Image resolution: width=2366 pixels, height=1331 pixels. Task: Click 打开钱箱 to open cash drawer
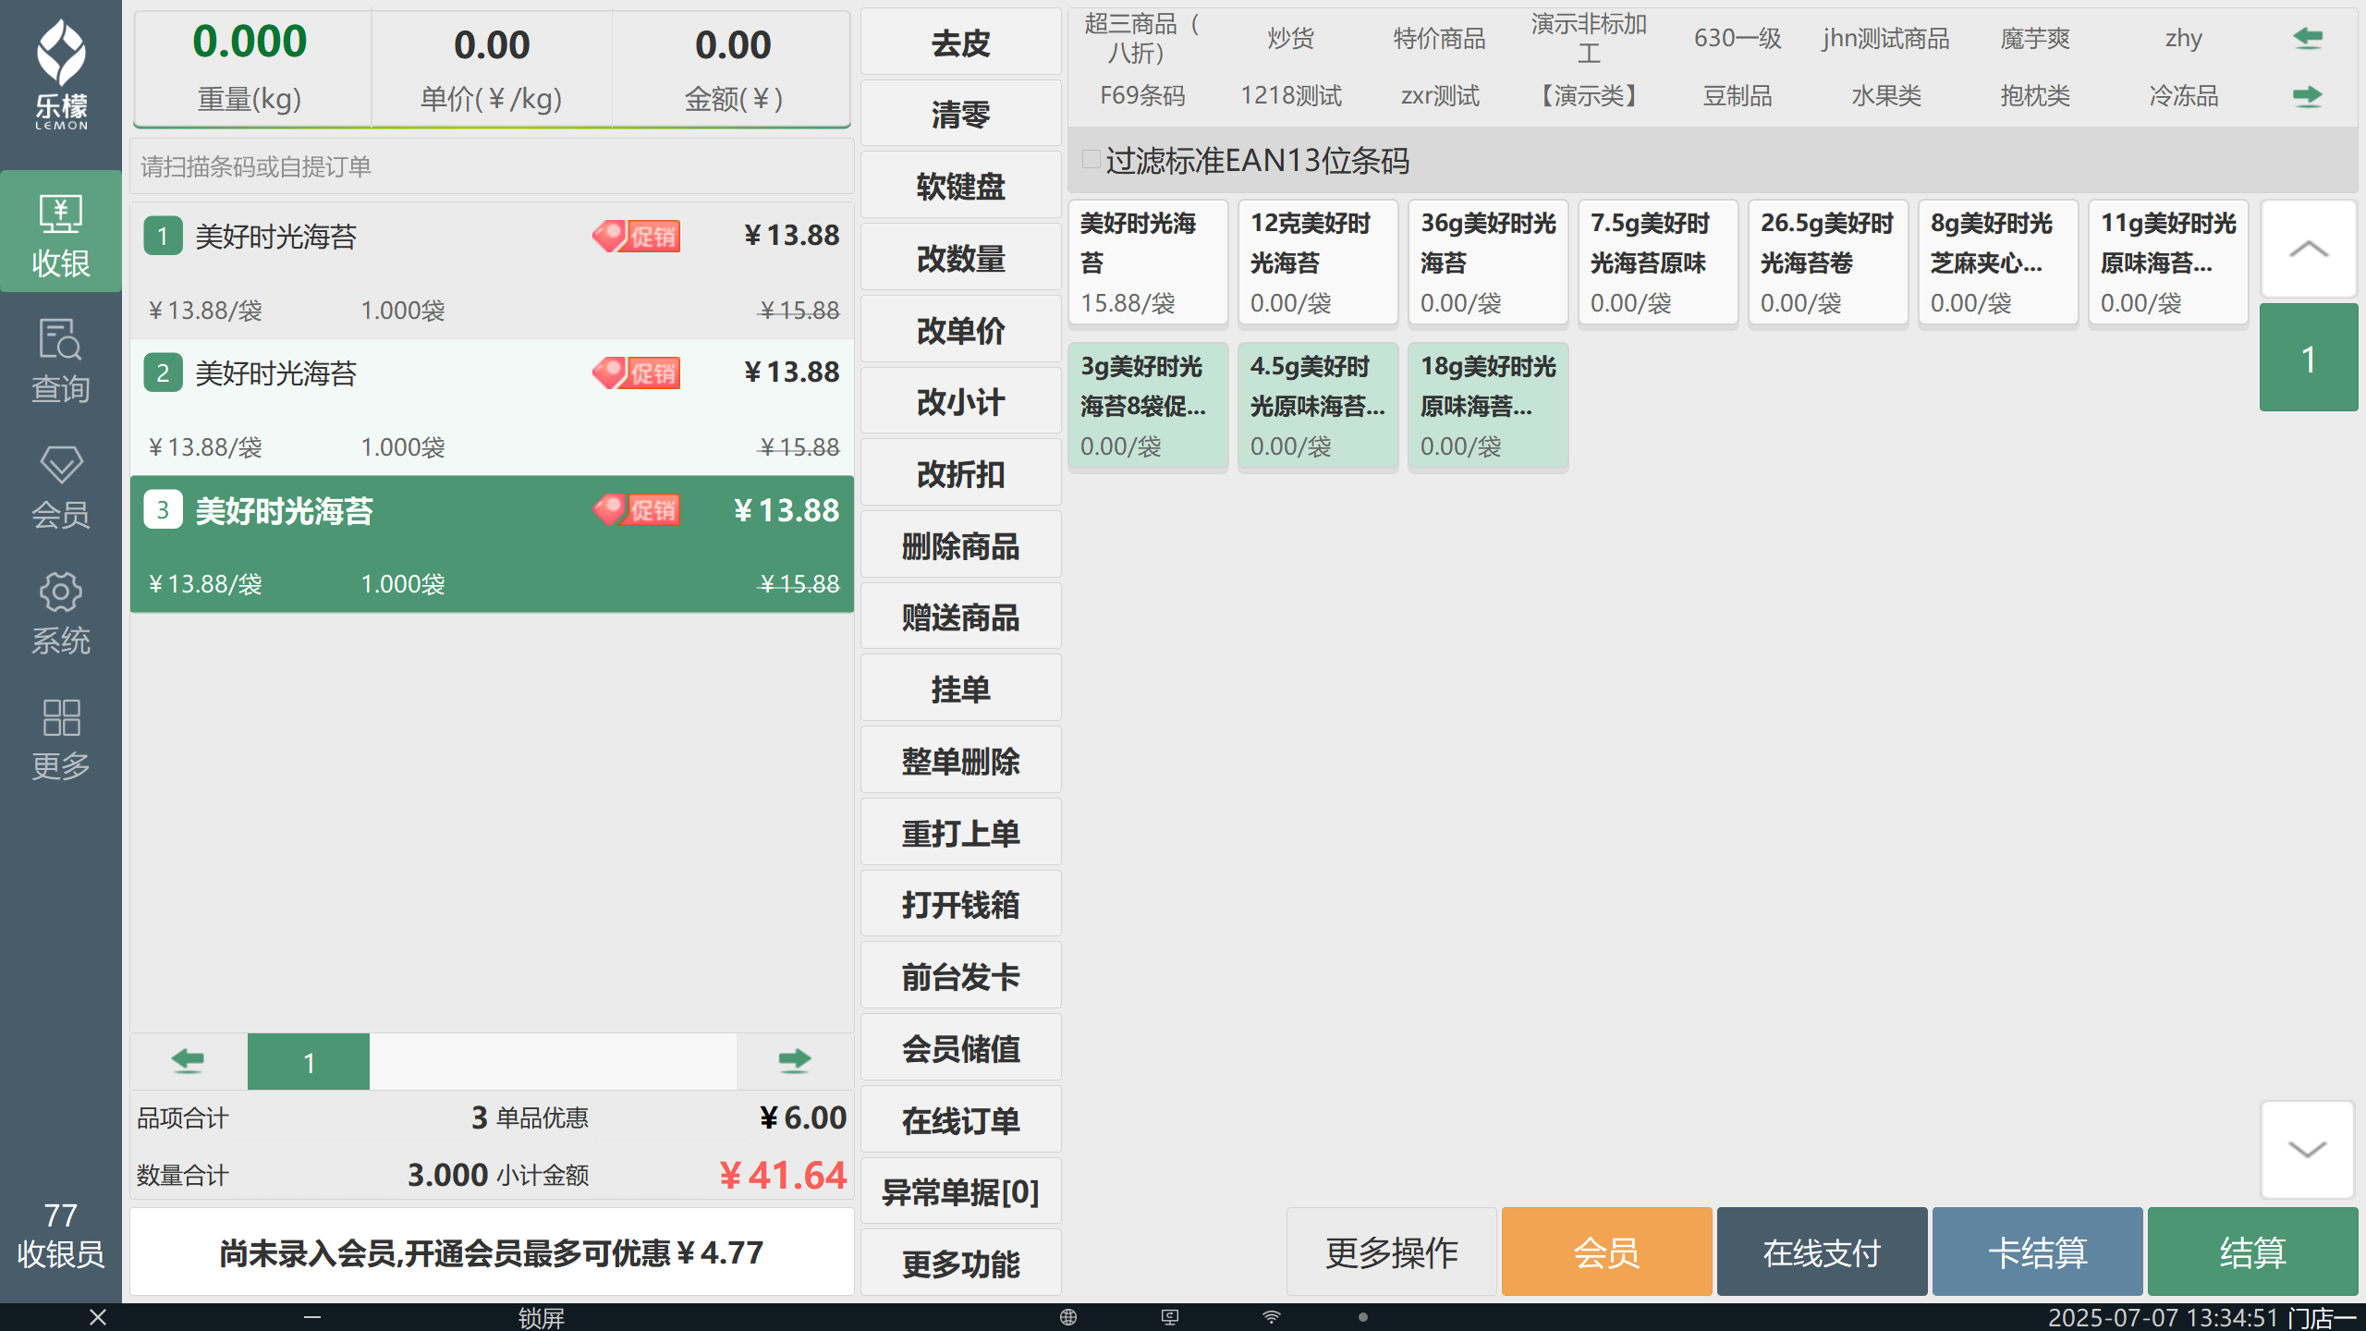(x=961, y=904)
